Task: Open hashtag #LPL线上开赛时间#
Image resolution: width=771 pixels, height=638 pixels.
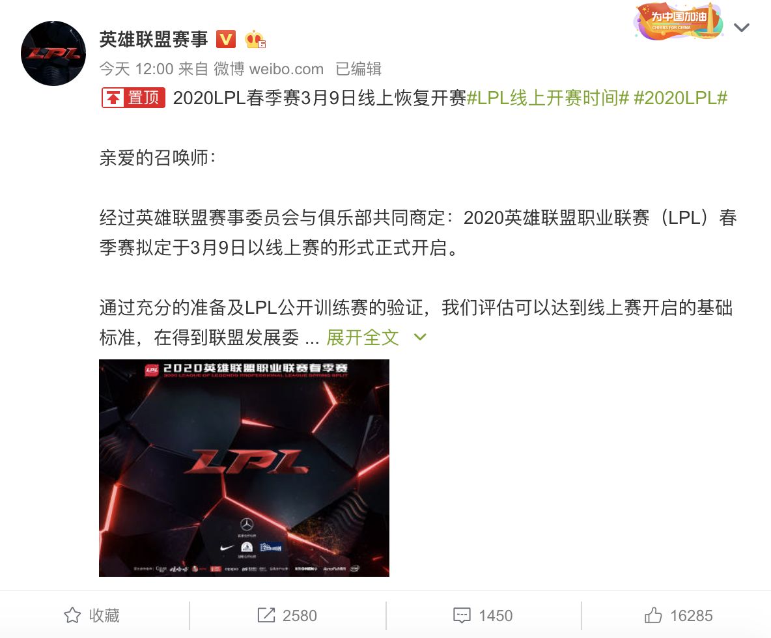Action: coord(548,98)
